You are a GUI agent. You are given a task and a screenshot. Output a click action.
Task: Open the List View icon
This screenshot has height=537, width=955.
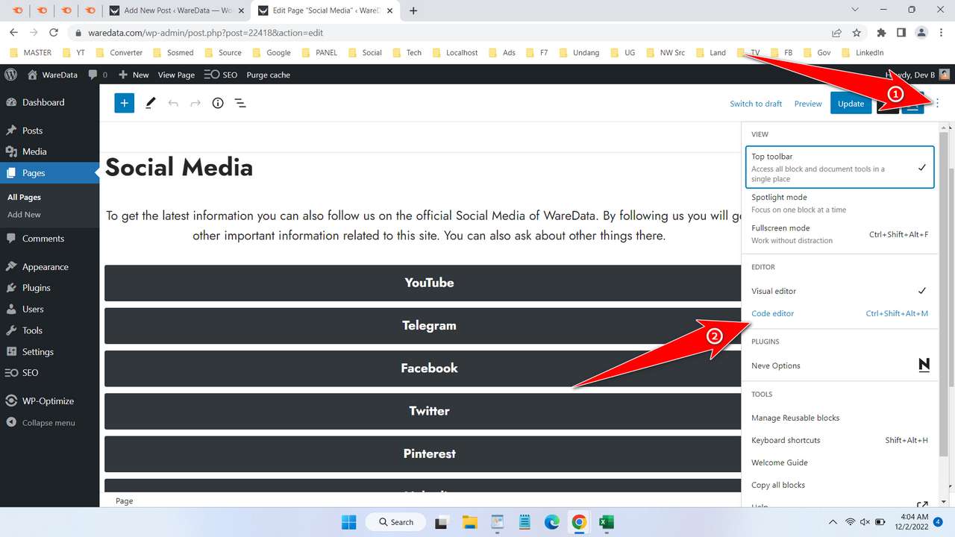[x=240, y=103]
